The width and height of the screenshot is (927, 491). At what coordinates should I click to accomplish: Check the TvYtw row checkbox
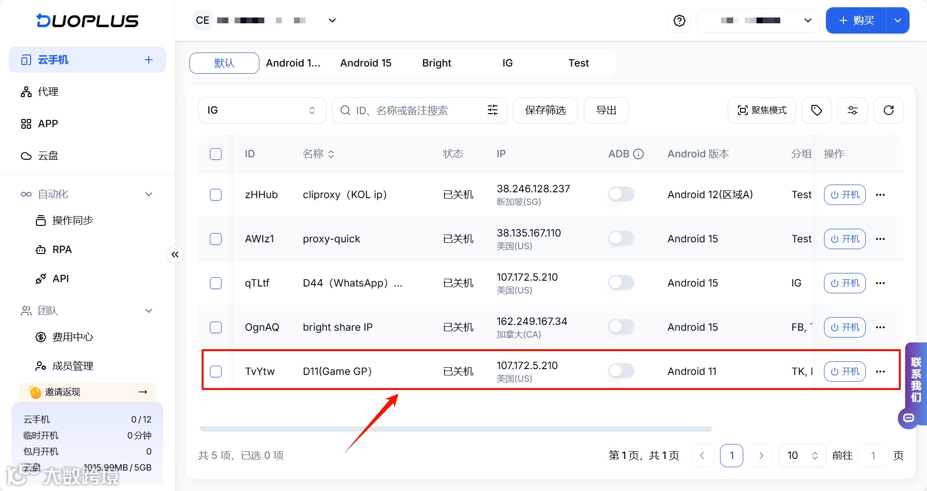point(216,372)
